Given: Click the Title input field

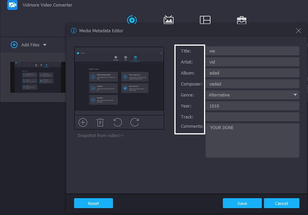Looking at the screenshot, I should (x=252, y=51).
